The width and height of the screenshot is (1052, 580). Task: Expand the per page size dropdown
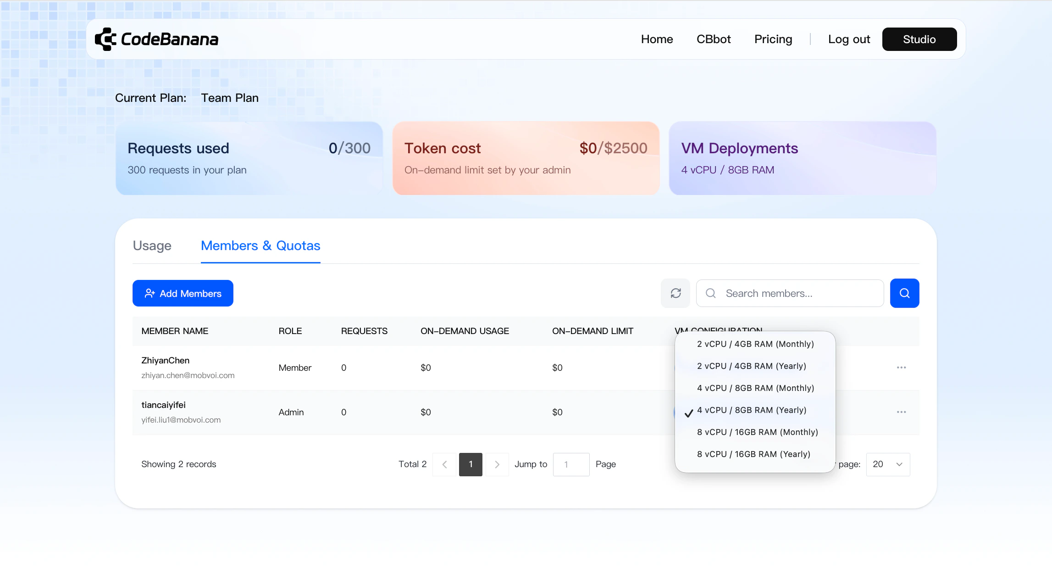888,464
